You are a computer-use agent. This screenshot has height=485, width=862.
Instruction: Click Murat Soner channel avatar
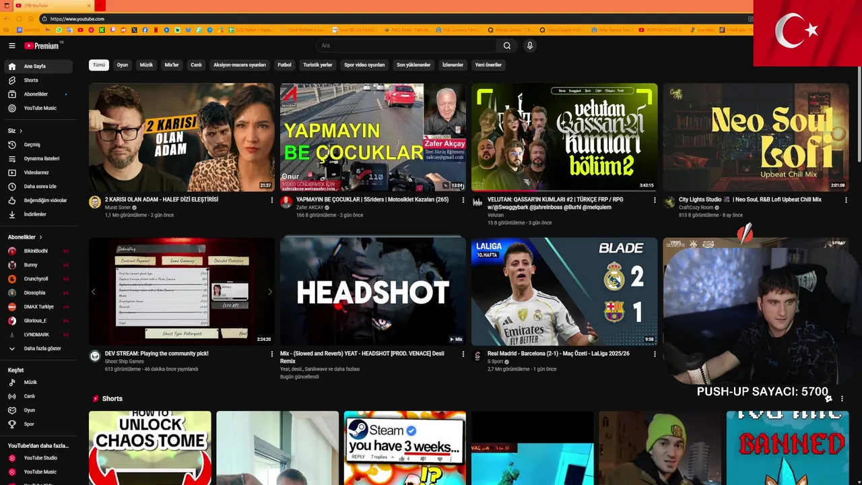95,202
